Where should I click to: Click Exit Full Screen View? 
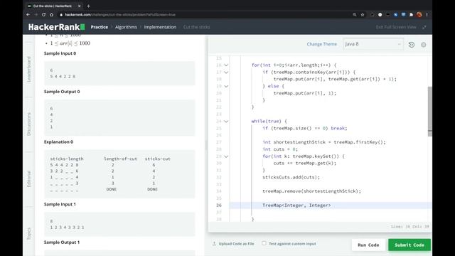(396, 27)
